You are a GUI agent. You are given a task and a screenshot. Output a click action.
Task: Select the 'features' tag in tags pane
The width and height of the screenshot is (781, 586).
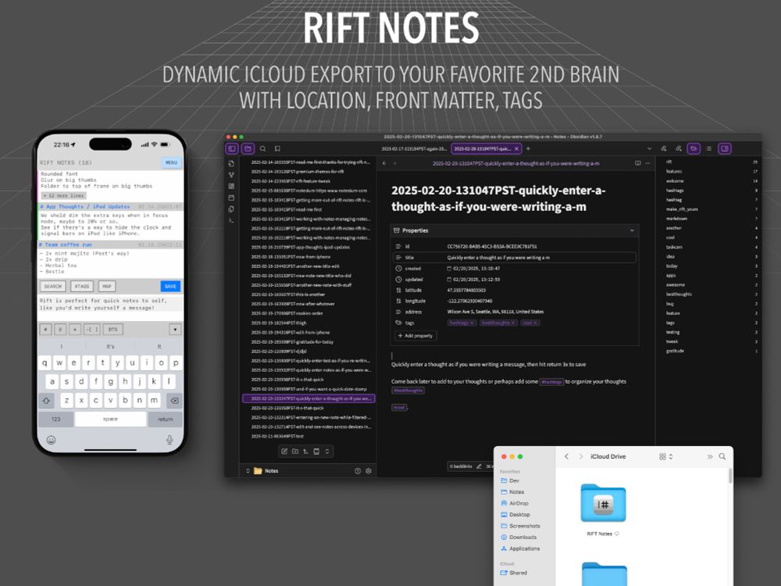[674, 171]
